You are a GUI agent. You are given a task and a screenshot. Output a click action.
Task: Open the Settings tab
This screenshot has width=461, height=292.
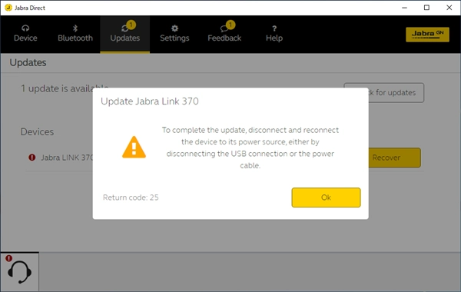[x=174, y=34]
